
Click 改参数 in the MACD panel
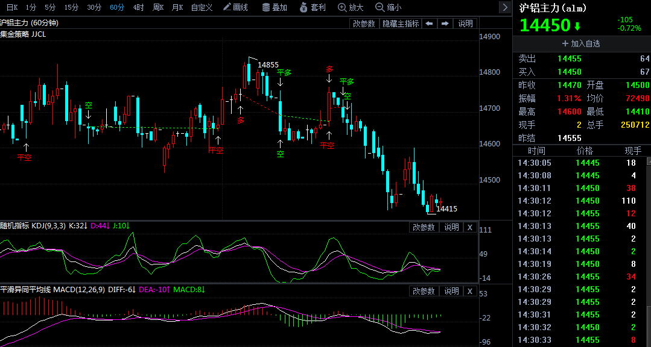(x=424, y=291)
